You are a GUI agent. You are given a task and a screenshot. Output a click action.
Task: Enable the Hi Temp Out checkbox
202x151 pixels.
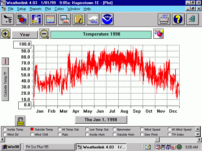click(x=60, y=129)
